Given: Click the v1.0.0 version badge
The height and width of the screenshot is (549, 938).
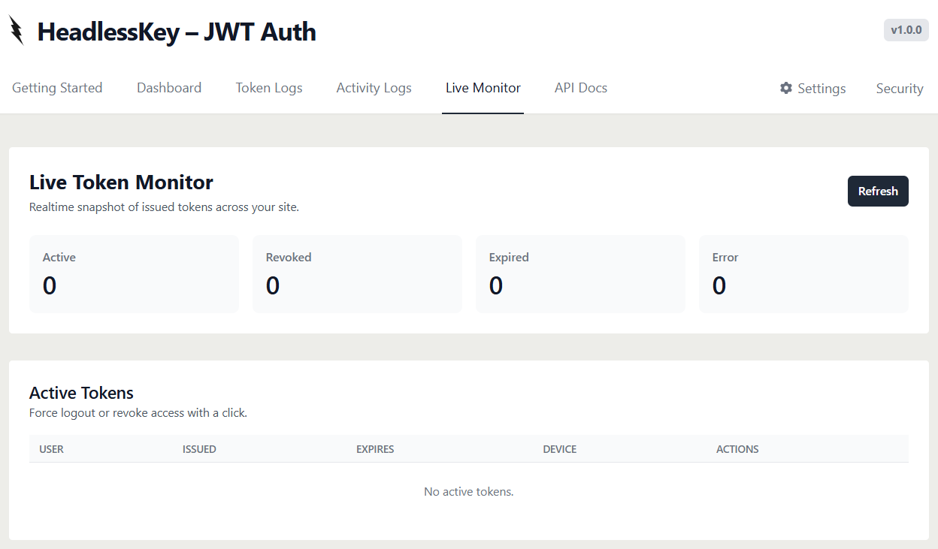Looking at the screenshot, I should tap(906, 30).
